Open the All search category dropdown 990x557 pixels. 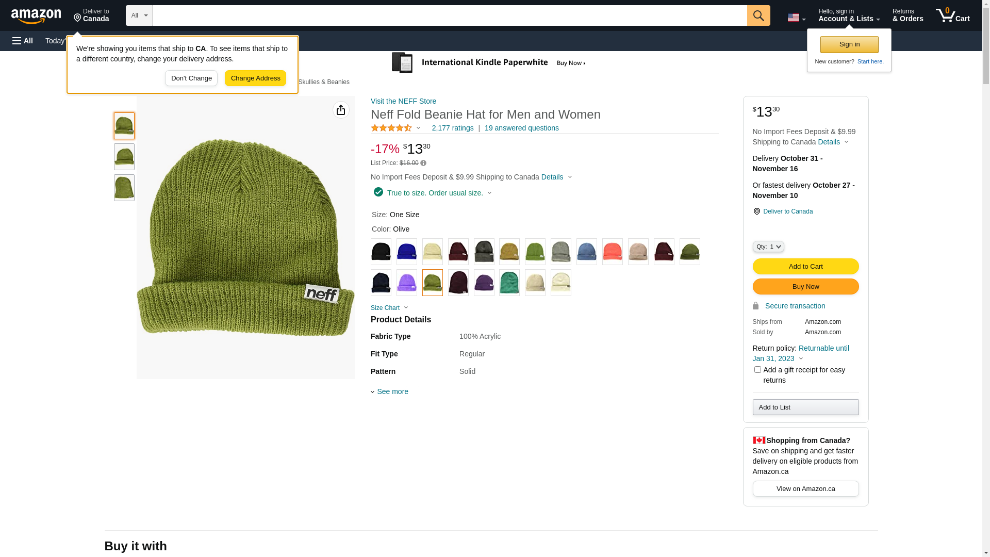pyautogui.click(x=139, y=15)
